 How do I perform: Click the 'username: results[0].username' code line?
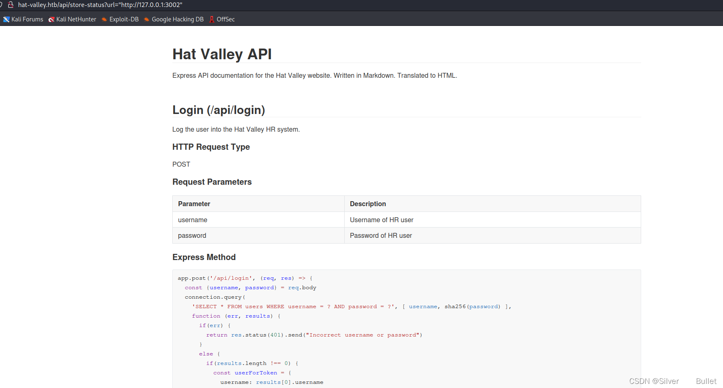click(272, 382)
